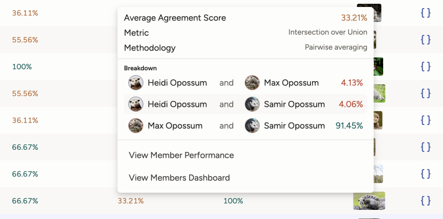Image resolution: width=443 pixels, height=219 pixels.
Task: Click Max Opossum's avatar in the 4.13% row
Action: [252, 83]
